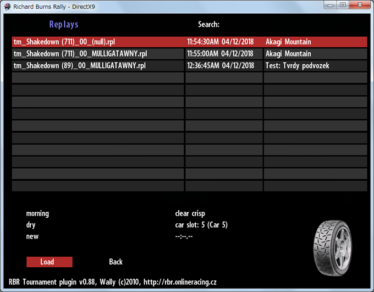The image size is (374, 292).
Task: Click the Richard Burns Rally window icon
Action: point(7,7)
